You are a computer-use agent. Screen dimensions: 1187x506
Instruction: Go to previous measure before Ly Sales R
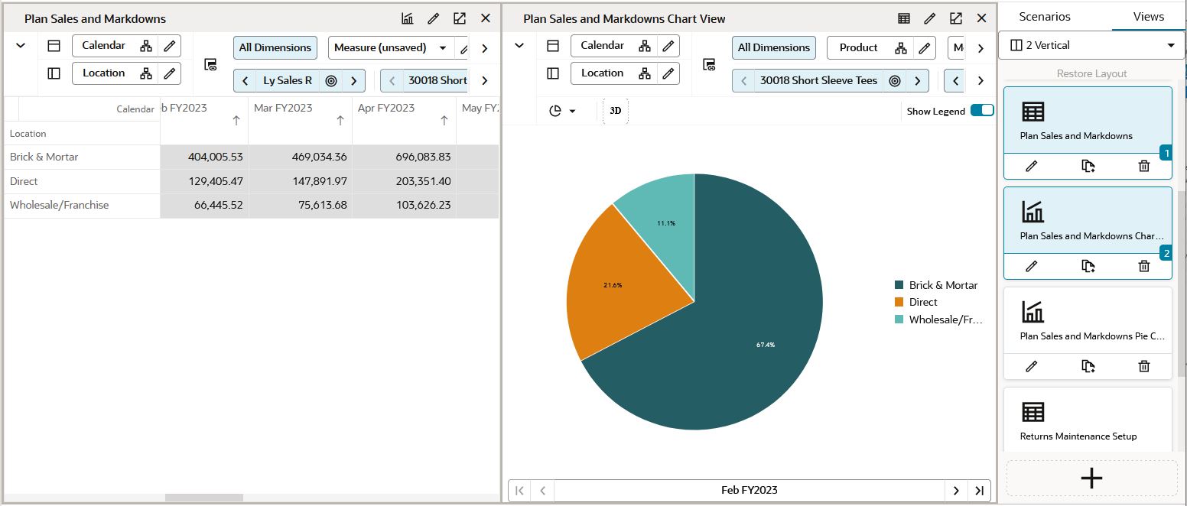245,80
